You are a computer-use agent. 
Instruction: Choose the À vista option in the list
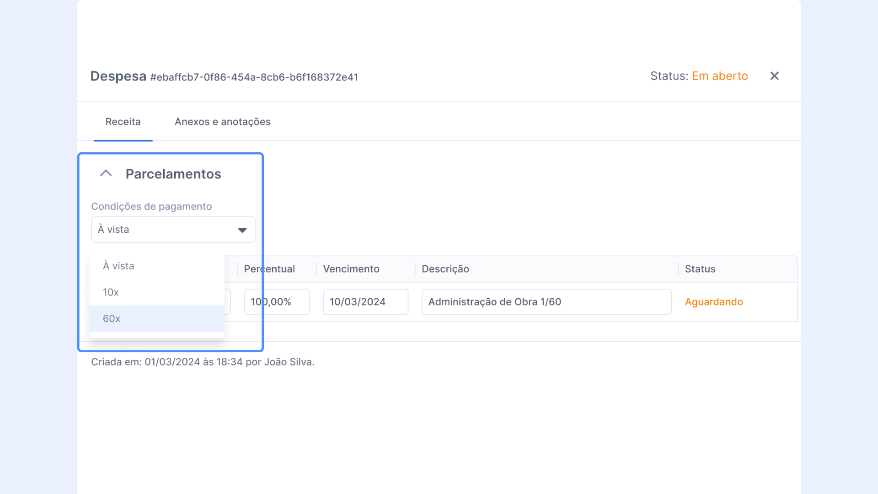coord(119,266)
